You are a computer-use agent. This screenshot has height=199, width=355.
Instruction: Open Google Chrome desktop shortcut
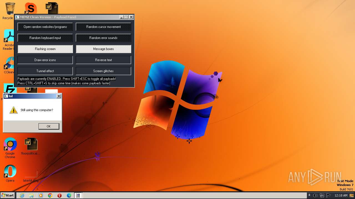tap(10, 148)
